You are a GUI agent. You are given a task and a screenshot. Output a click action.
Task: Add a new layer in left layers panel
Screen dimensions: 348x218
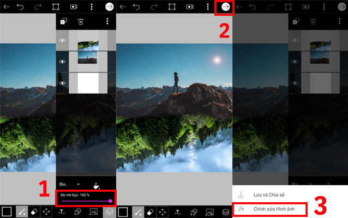63,22
